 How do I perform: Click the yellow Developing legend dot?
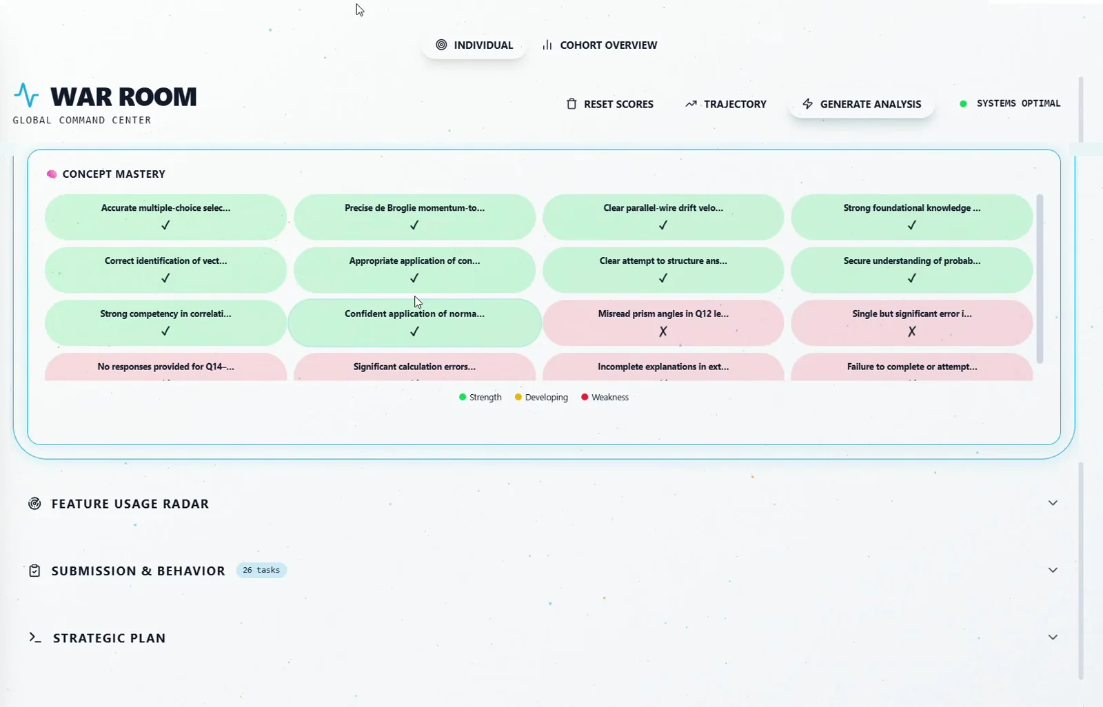(x=518, y=397)
